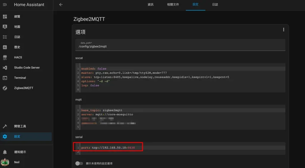Open the Terminal icon in sidebar
The height and width of the screenshot is (168, 305).
pos(5,78)
